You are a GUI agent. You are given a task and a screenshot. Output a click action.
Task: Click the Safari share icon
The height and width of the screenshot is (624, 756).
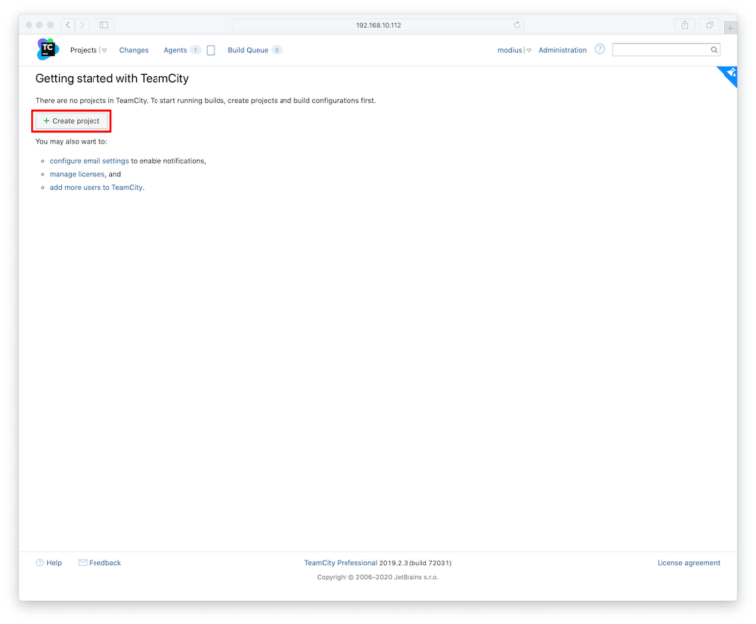coord(685,25)
